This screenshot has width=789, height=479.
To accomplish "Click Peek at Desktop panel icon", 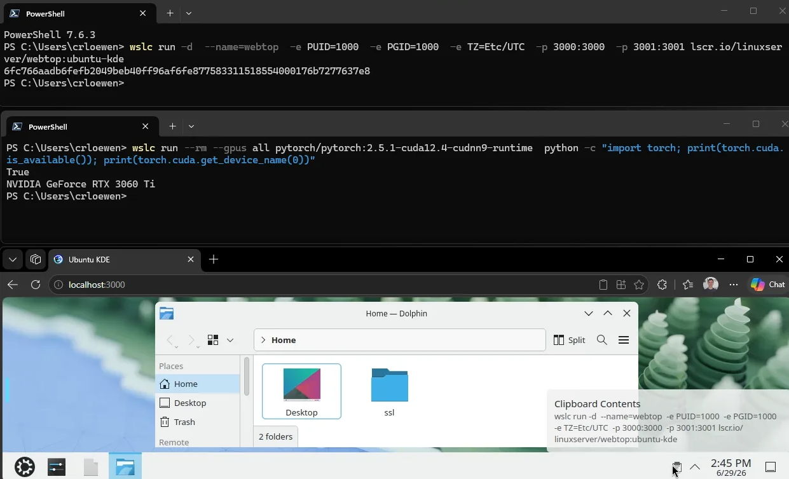I will pyautogui.click(x=770, y=467).
